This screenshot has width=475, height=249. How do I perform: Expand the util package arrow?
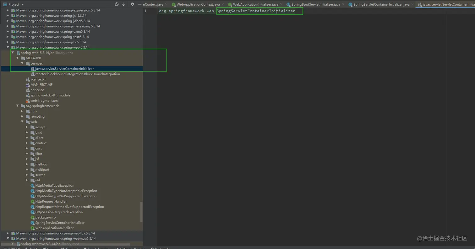27,180
